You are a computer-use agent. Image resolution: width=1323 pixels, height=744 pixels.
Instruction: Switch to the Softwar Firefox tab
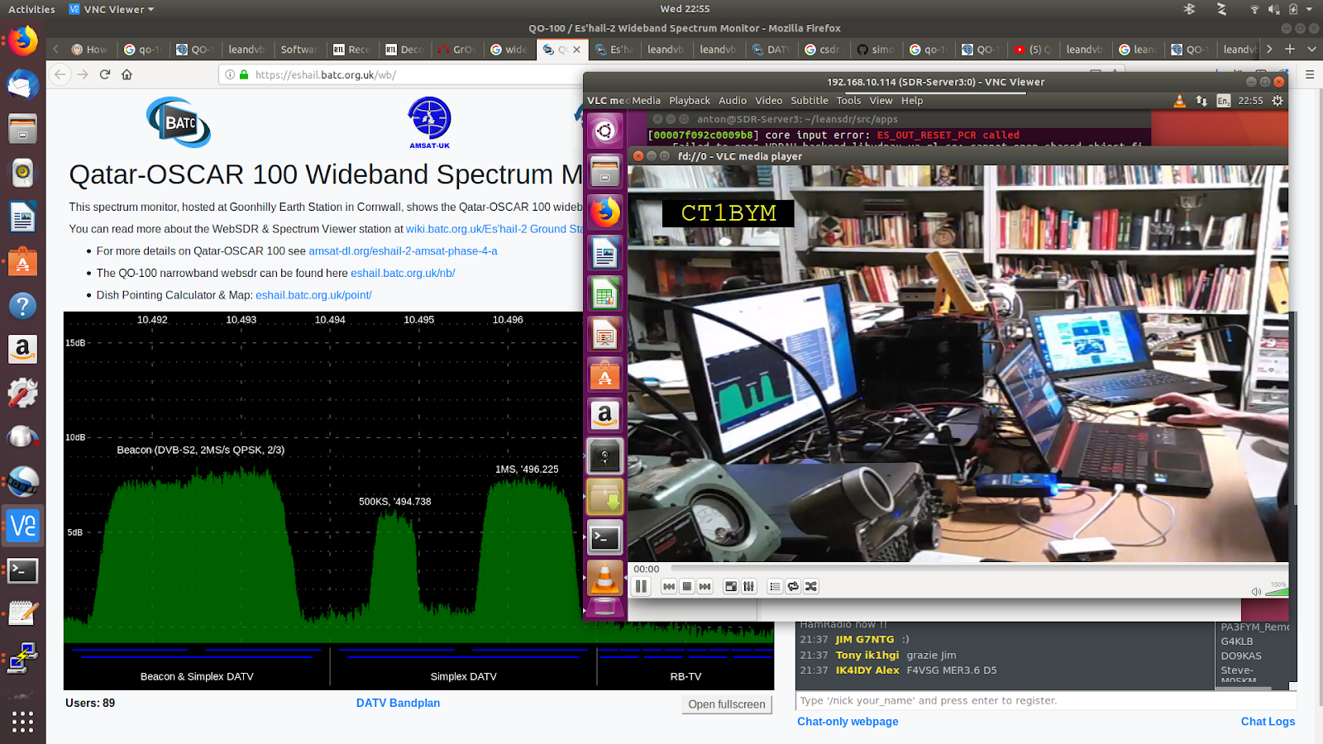coord(299,50)
